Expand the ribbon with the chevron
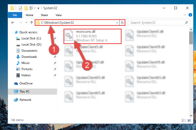Viewport: 196px width, 130px height. pyautogui.click(x=185, y=15)
